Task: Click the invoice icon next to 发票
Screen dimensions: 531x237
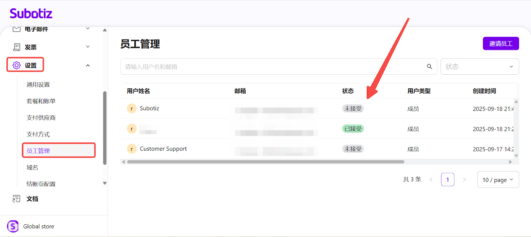Action: click(17, 47)
